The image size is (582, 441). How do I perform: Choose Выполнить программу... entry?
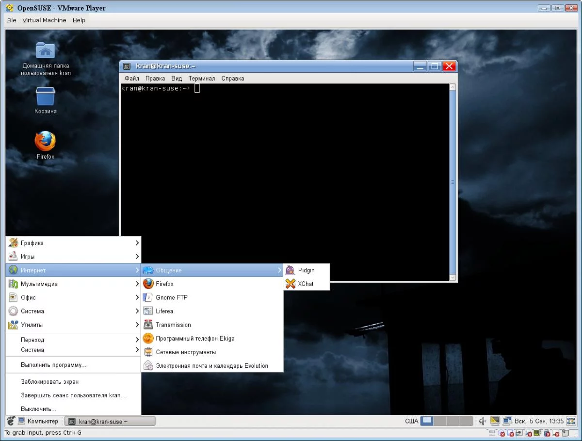pos(53,365)
